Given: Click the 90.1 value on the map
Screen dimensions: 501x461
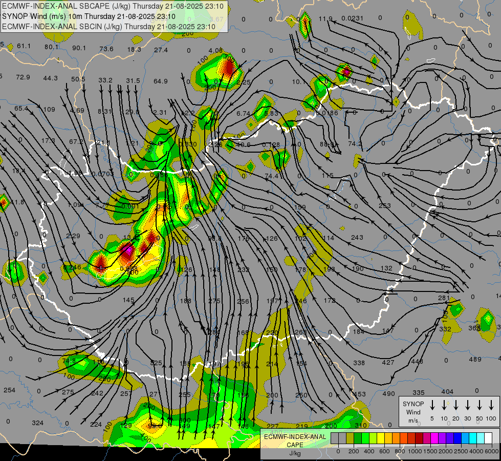Looking at the screenshot, I should pos(79,48).
